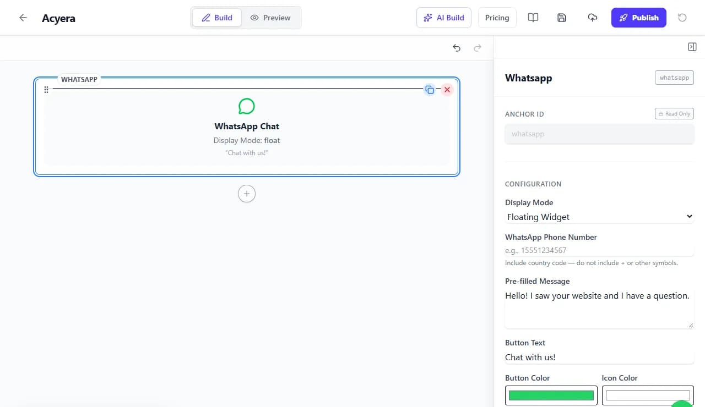
Task: Collapse the right properties panel
Action: coord(692,47)
